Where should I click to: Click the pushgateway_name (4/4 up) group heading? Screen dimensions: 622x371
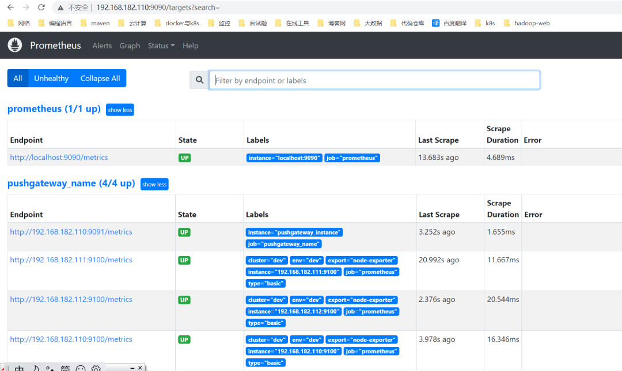[x=71, y=183]
